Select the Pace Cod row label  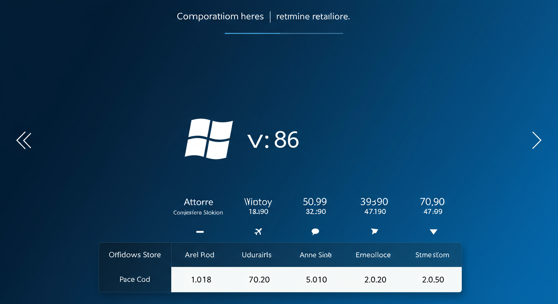click(x=135, y=279)
